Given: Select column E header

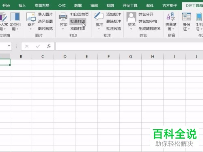Looking at the screenshot, I should (x=87, y=56).
